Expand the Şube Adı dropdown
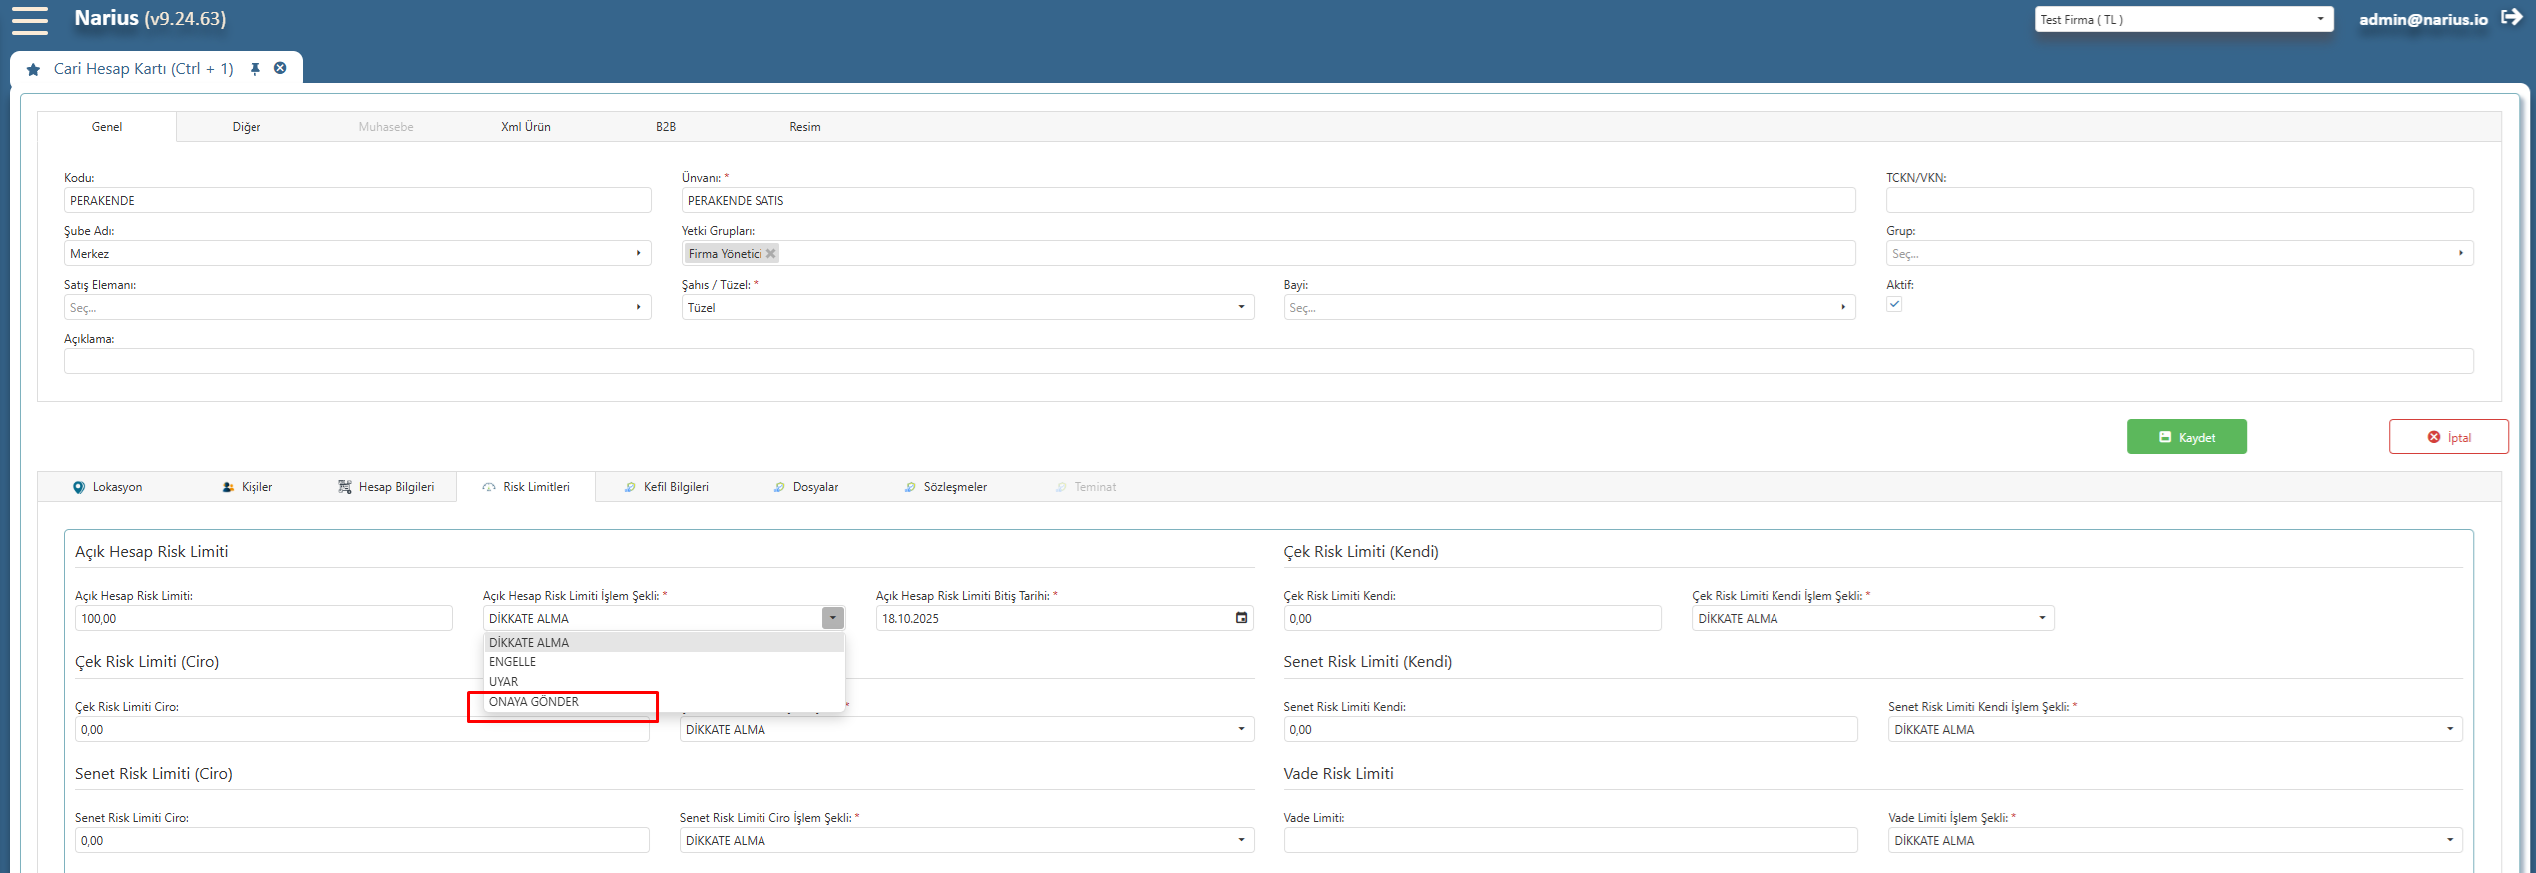Image resolution: width=2536 pixels, height=873 pixels. [x=638, y=253]
